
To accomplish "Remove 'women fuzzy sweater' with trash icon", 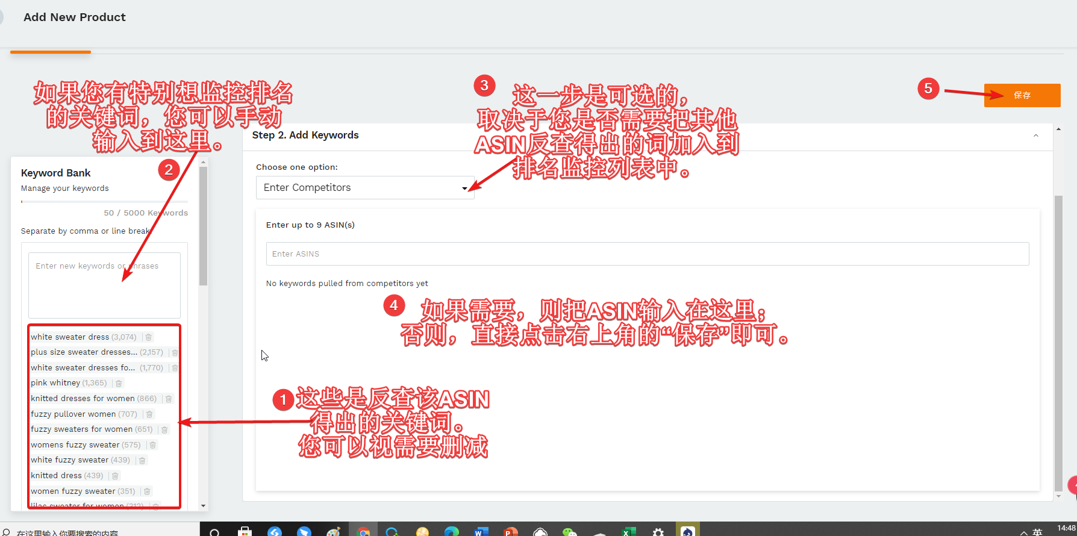I will click(x=147, y=491).
